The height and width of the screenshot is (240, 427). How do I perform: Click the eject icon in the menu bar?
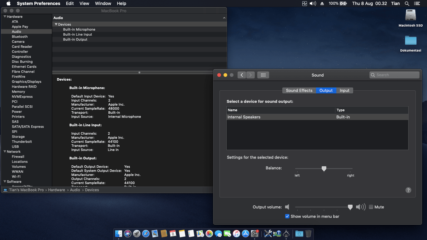point(322,3)
